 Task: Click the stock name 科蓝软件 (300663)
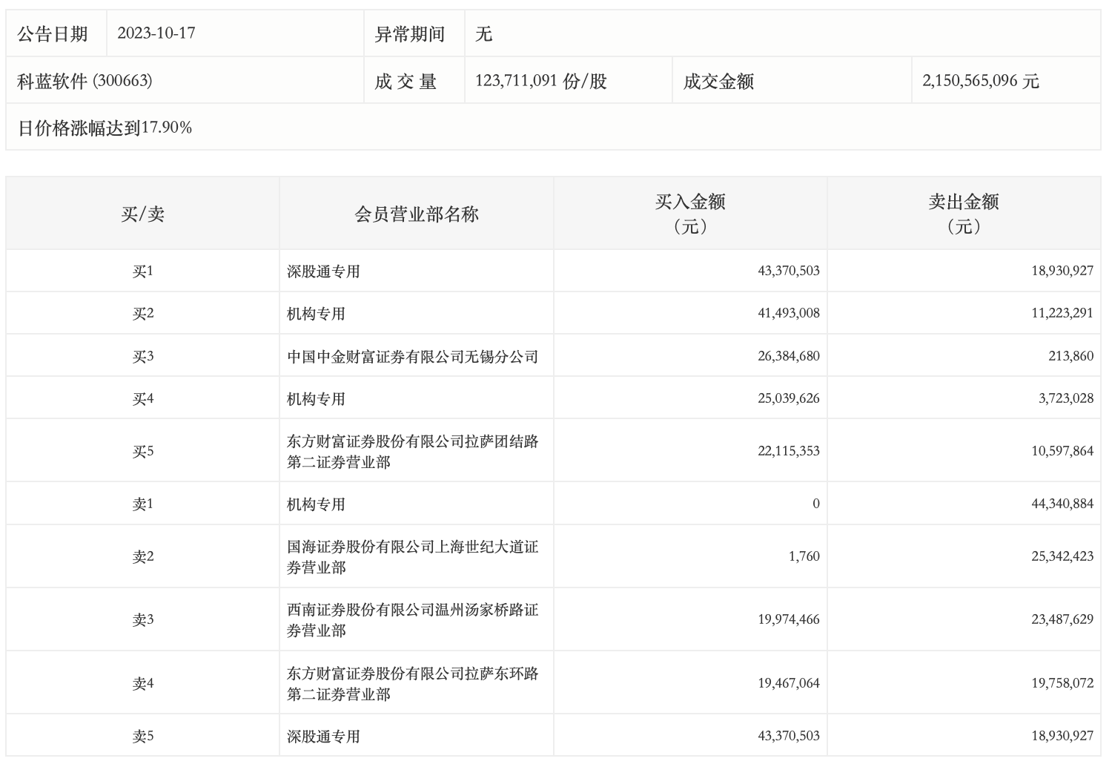(x=85, y=81)
